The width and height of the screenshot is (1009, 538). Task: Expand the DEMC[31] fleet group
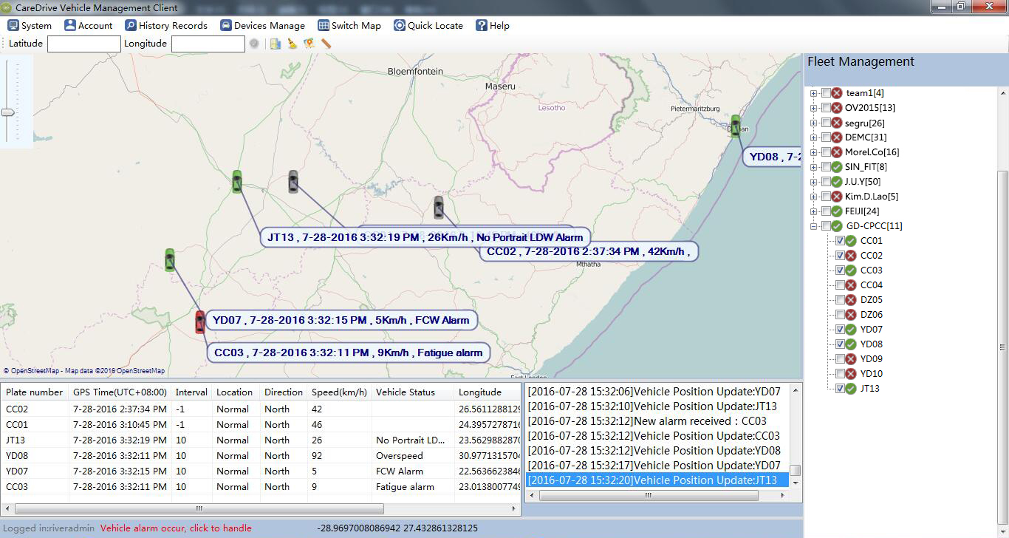(813, 137)
